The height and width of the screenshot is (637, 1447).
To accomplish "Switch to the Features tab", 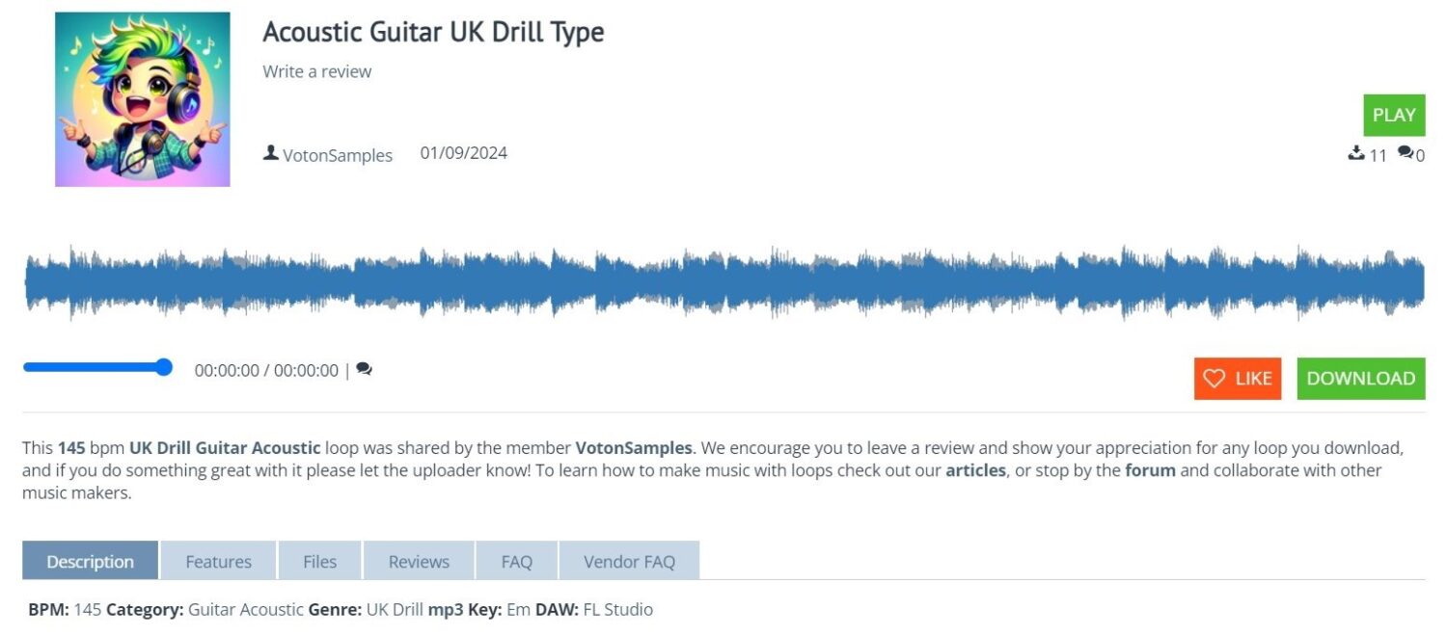I will pos(218,561).
